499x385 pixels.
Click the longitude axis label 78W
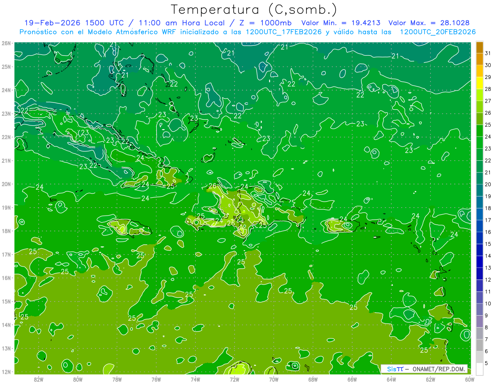(x=117, y=379)
